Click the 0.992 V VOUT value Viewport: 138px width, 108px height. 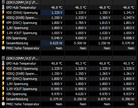click(x=129, y=89)
